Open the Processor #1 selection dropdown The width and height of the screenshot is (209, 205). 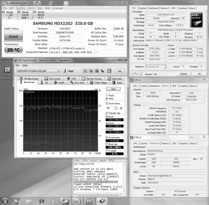(x=156, y=67)
